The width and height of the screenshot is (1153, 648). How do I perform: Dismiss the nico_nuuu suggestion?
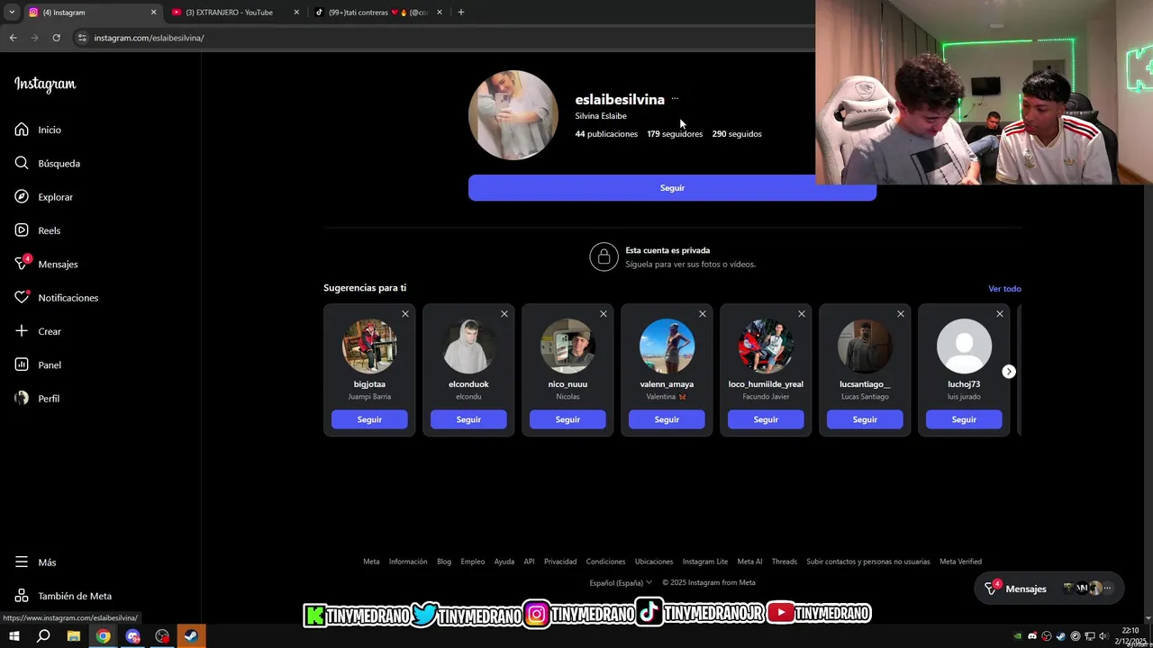[604, 314]
